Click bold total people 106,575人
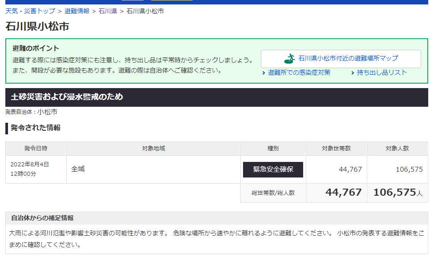 tap(398, 192)
